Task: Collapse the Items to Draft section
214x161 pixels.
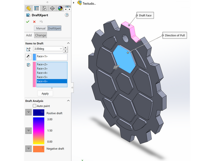Action: click(x=68, y=43)
